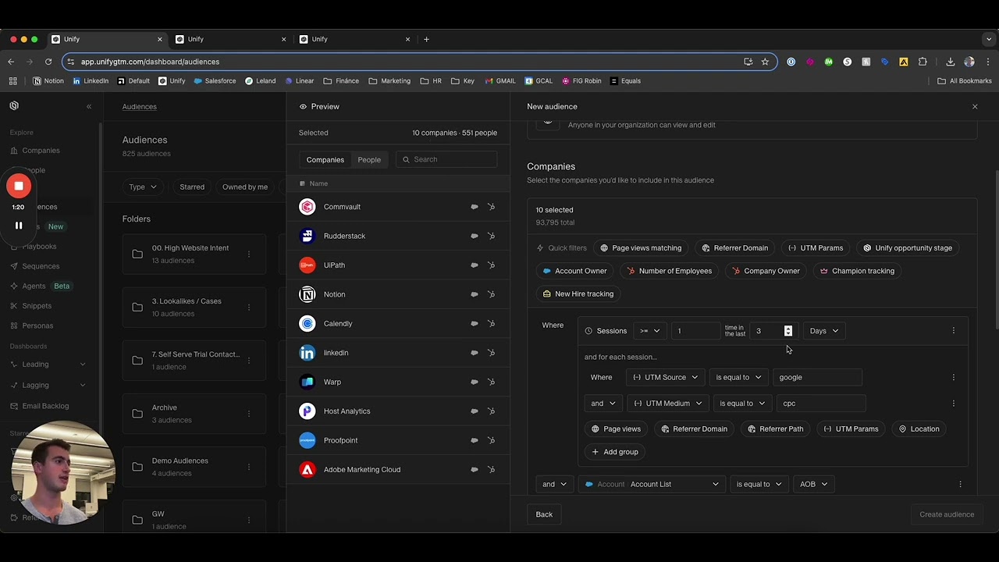
Task: Click the Adobe Marketing Cloud logo
Action: coord(308,470)
